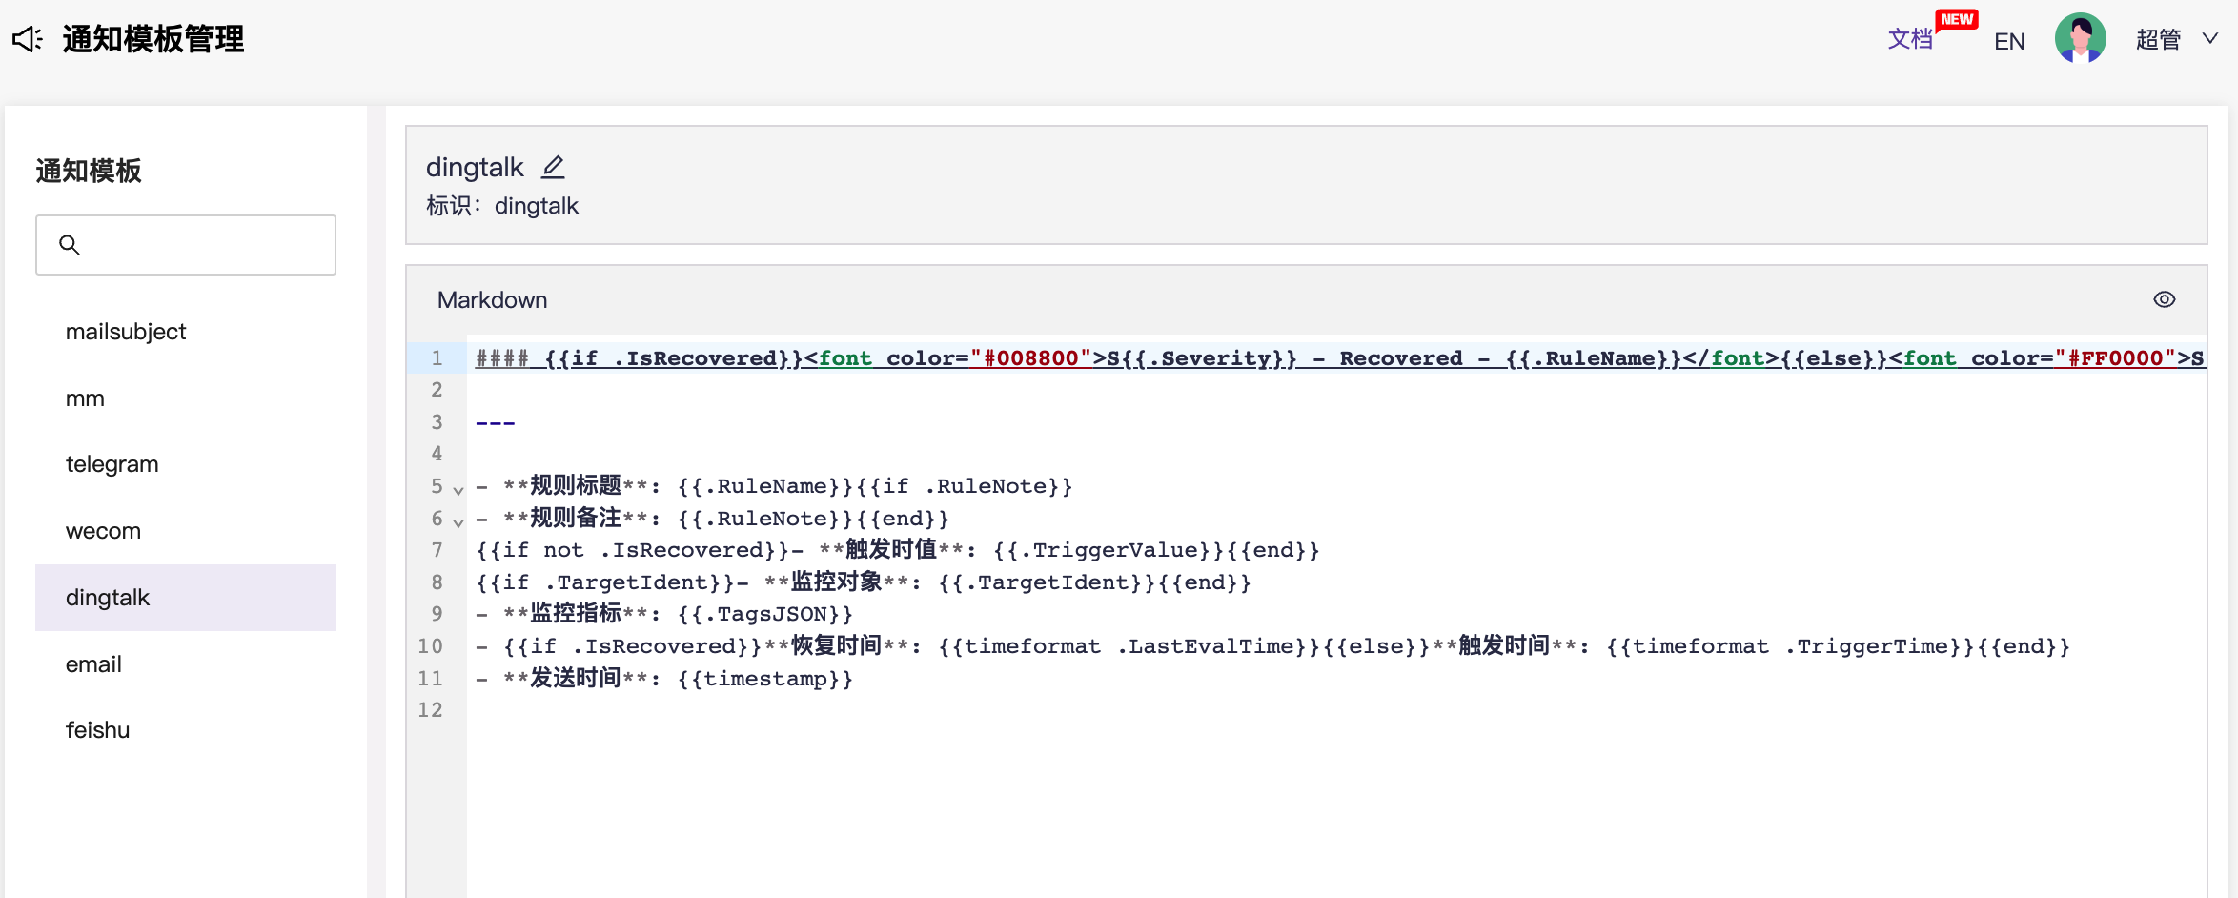This screenshot has height=898, width=2238.
Task: Choose the feishu template
Action: (x=97, y=730)
